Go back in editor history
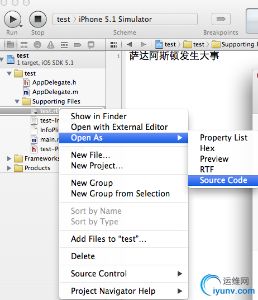 (130, 45)
